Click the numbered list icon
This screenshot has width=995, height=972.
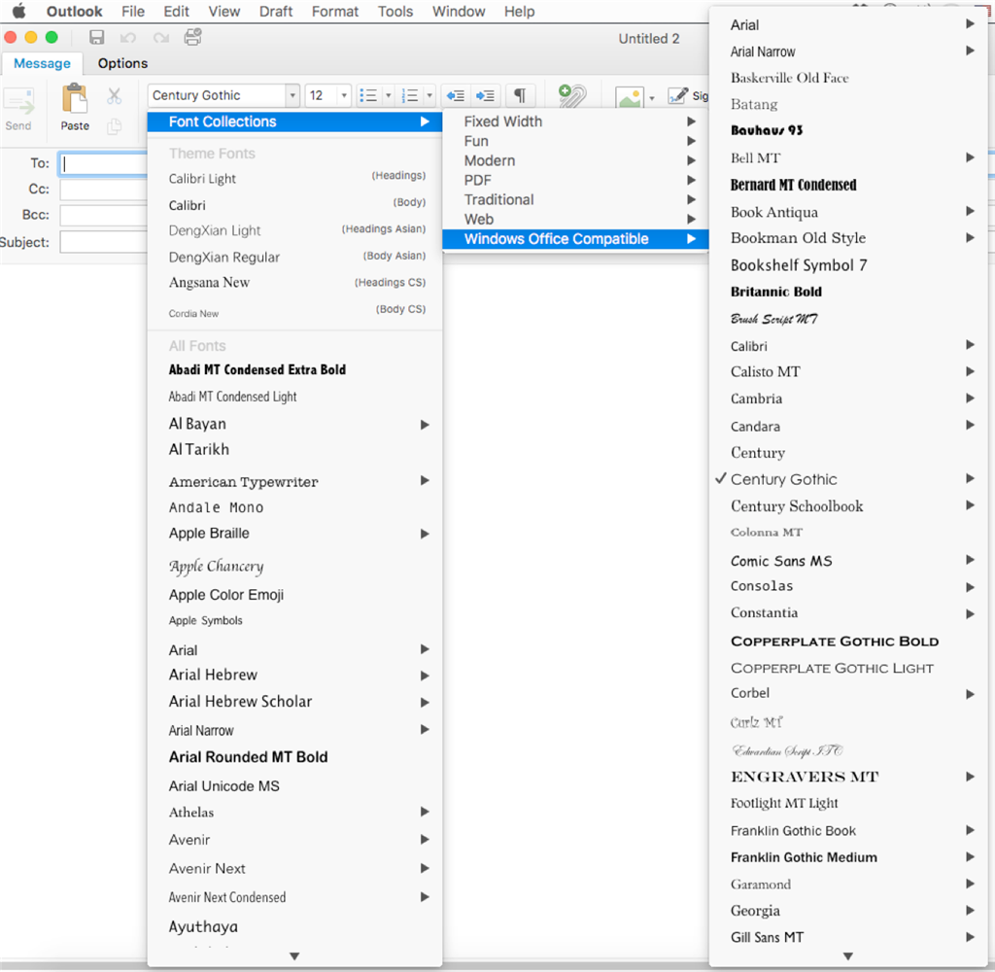tap(411, 95)
